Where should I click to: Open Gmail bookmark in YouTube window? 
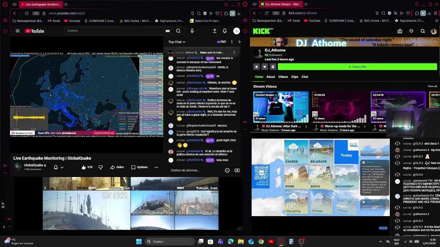54,21
